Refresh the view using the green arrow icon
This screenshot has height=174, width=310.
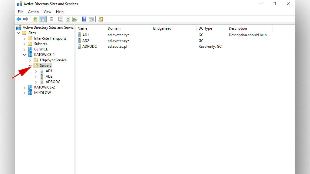click(68, 19)
